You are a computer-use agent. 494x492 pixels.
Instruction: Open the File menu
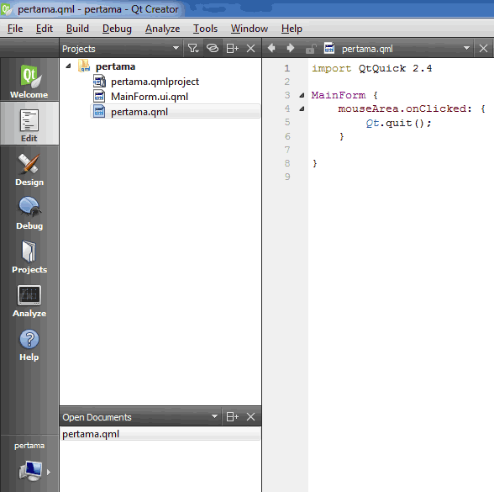[x=15, y=29]
